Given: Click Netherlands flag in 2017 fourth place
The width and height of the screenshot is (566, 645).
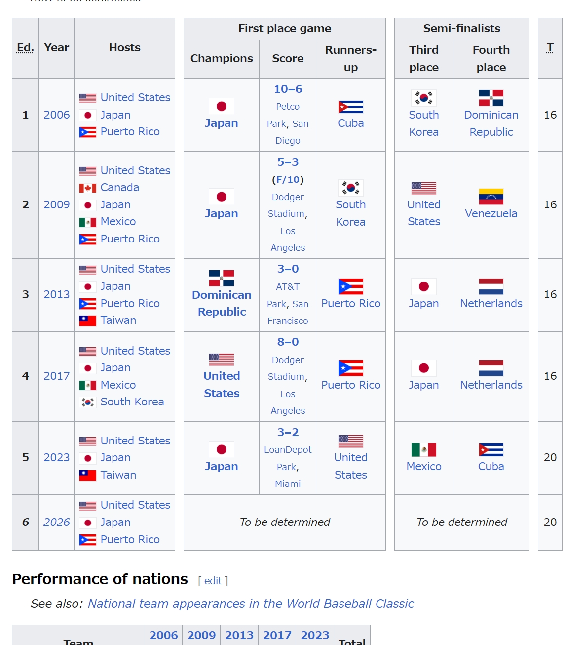Looking at the screenshot, I should click(x=491, y=368).
